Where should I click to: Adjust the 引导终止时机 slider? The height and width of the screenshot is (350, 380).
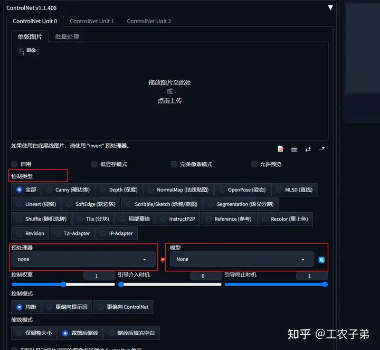[276, 285]
